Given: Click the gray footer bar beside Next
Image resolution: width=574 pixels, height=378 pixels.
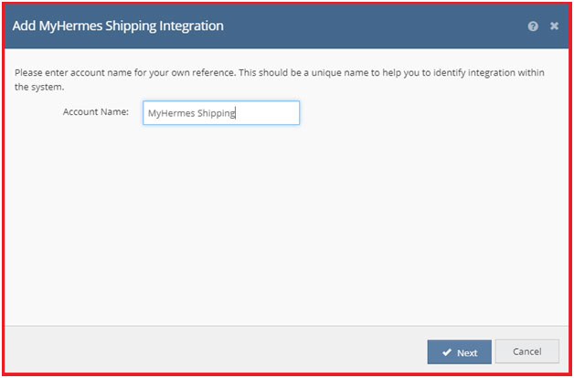Looking at the screenshot, I should coord(212,351).
